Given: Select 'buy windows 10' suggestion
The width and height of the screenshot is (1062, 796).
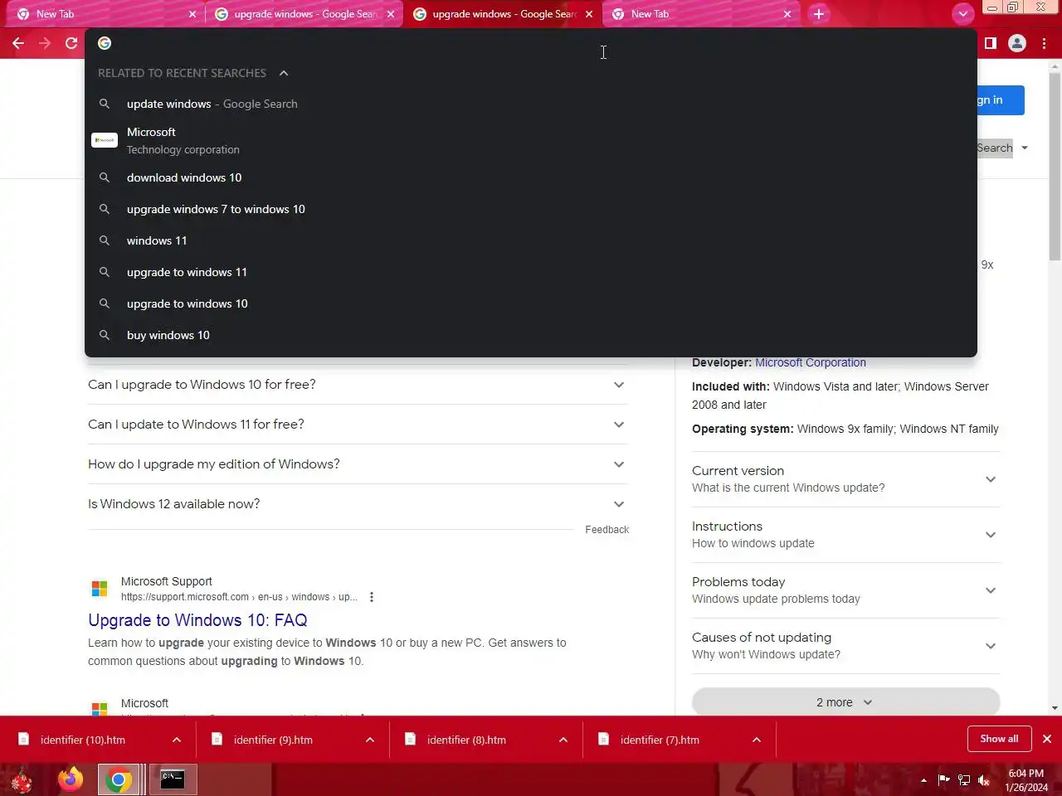Looking at the screenshot, I should pyautogui.click(x=531, y=335).
